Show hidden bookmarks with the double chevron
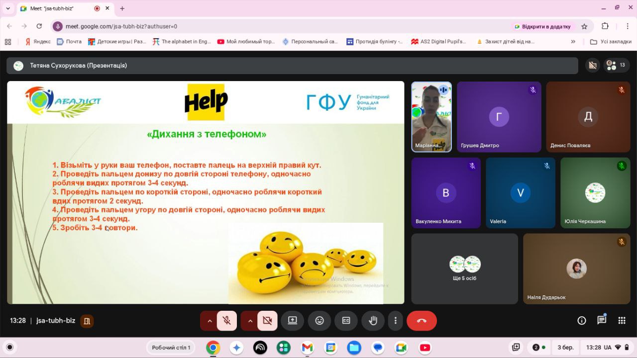The height and width of the screenshot is (358, 637). tap(573, 42)
